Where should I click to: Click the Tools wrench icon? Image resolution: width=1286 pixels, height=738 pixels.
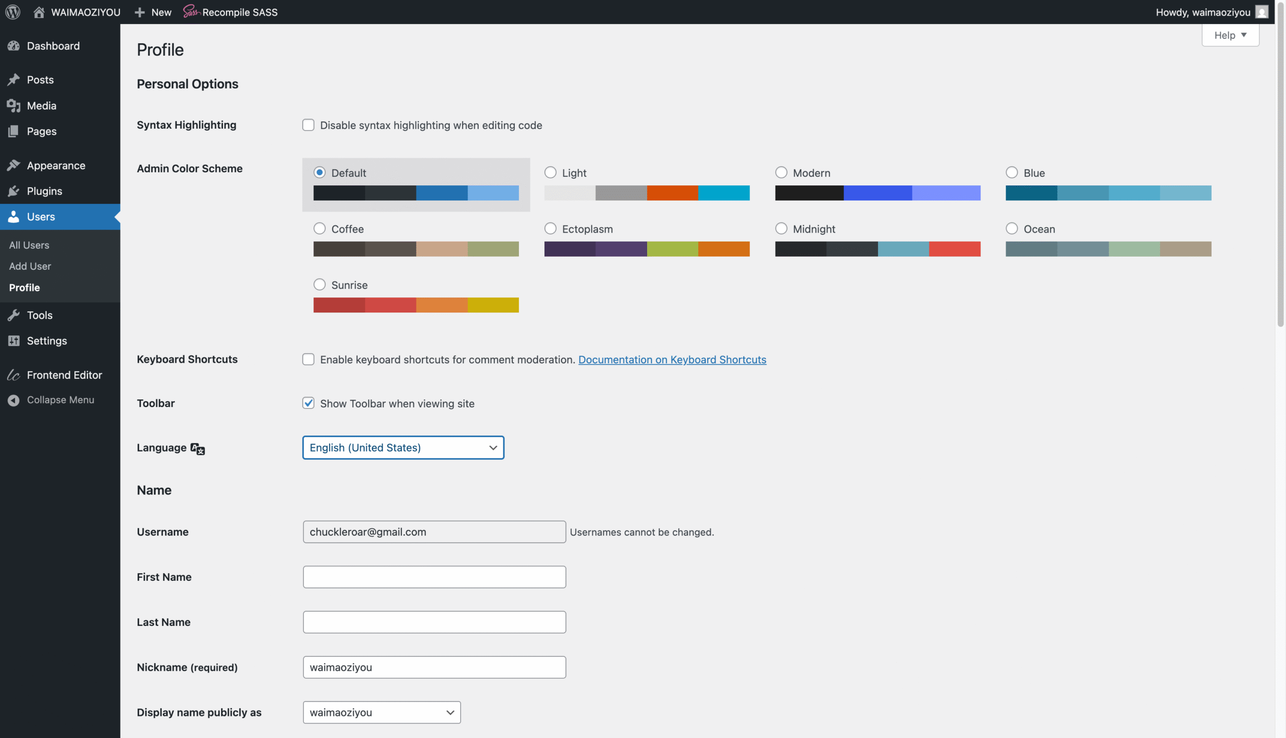[14, 315]
